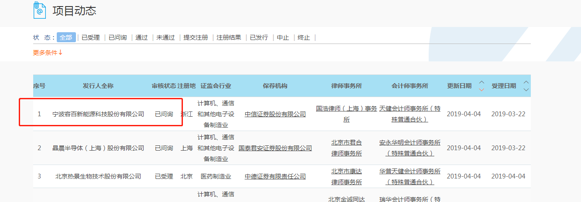This screenshot has width=581, height=202.
Task: Open 宁波容百新能源科技股份有限公司 project
Action: coord(98,114)
